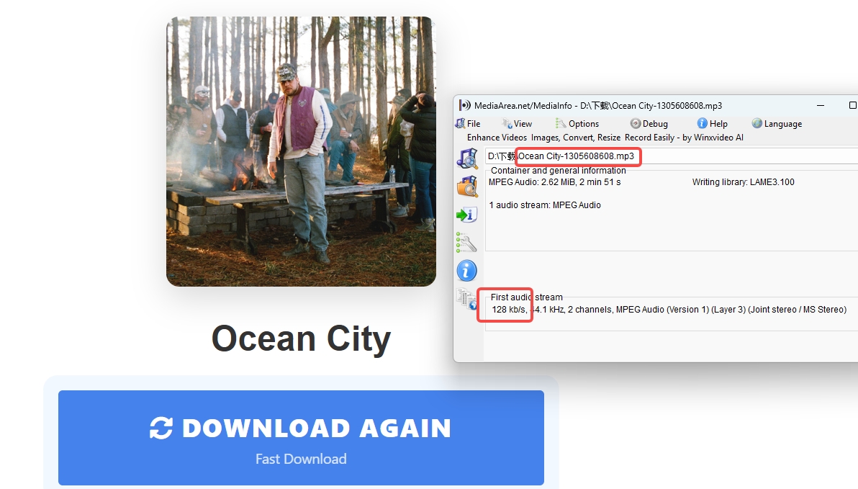Show About using the blue info icon
Screen dimensions: 858x489
tap(467, 270)
